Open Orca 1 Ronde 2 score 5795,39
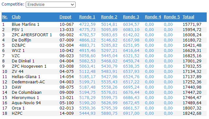209x119 pixels. tap(109, 108)
